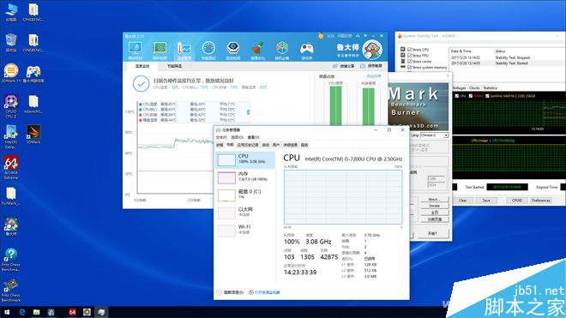Launch Microsoft Edge from the taskbar
Screen dimensions: 566x318
coord(22,312)
